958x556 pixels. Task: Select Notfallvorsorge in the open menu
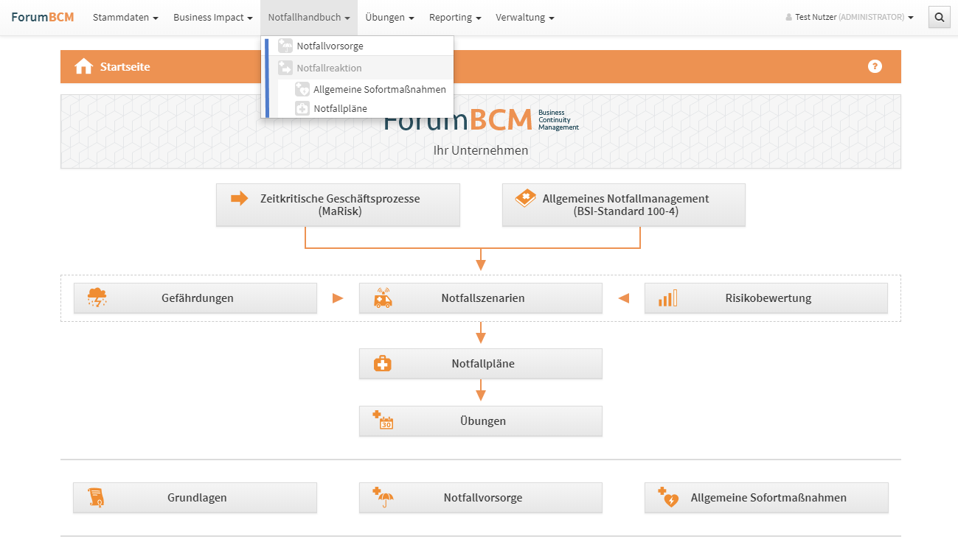coord(330,46)
